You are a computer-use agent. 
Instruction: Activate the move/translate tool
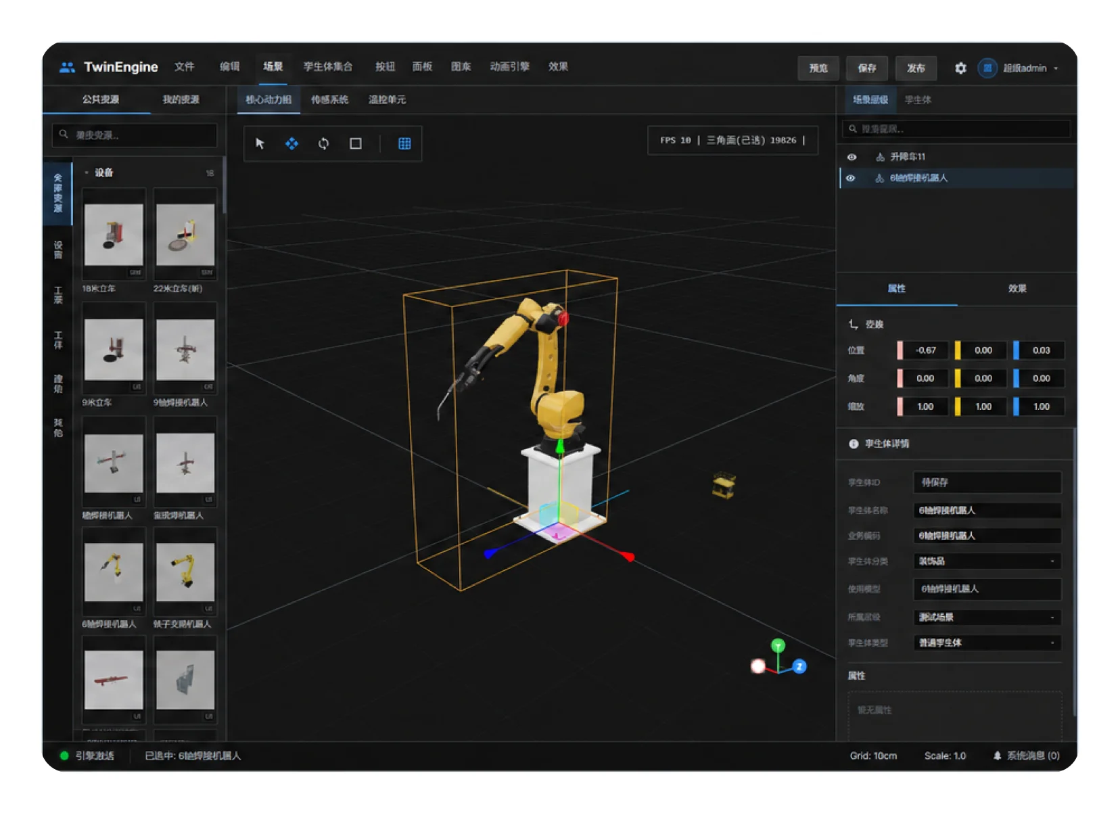[291, 143]
